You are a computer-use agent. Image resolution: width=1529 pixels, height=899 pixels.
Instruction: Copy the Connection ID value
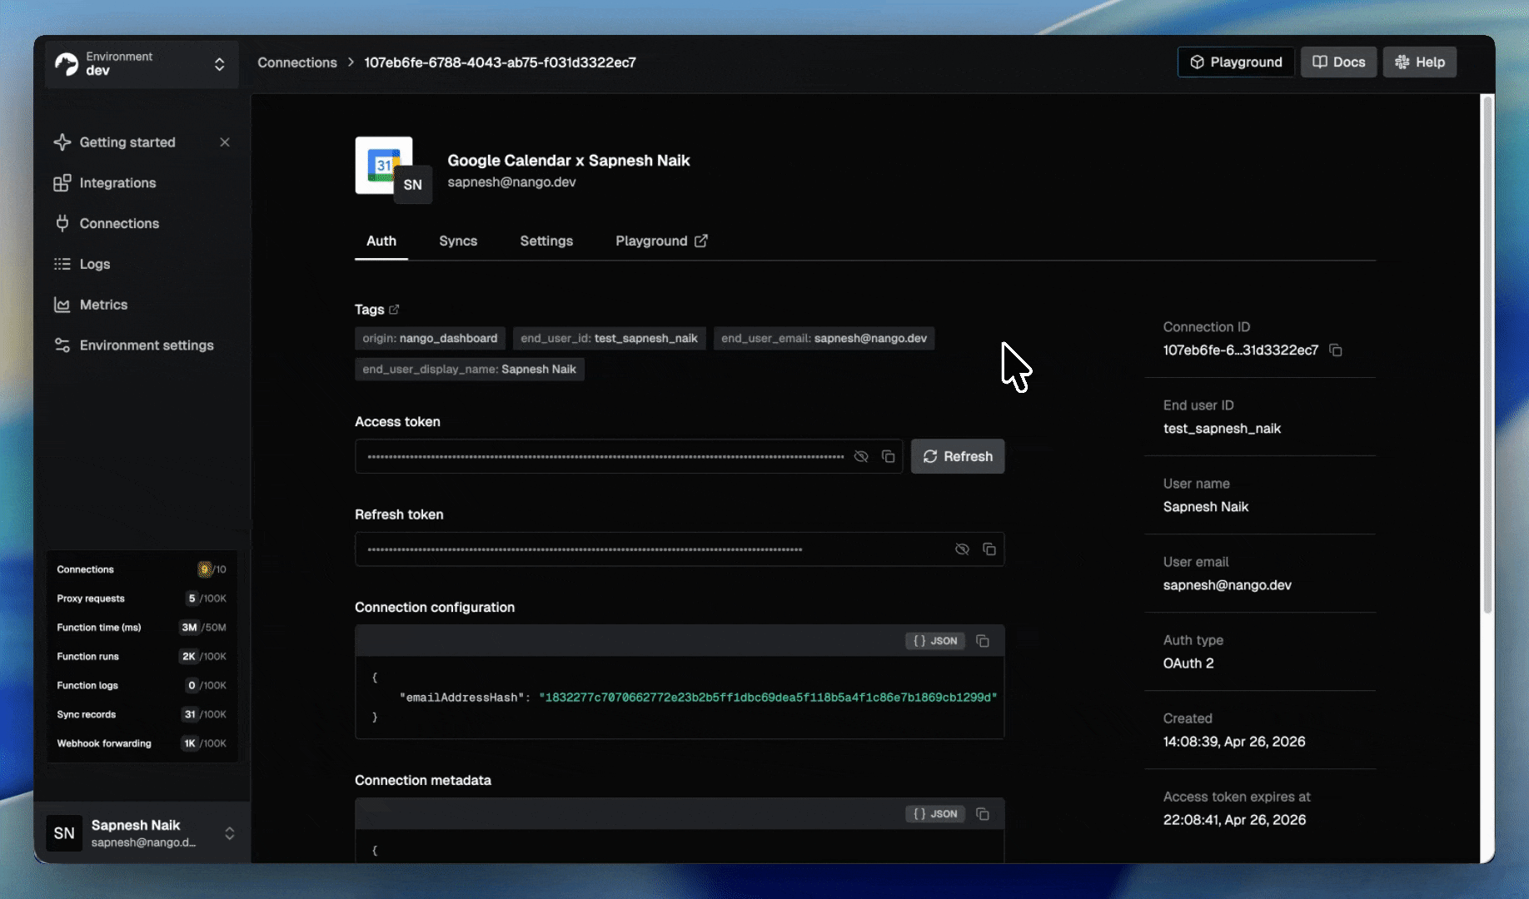point(1336,350)
